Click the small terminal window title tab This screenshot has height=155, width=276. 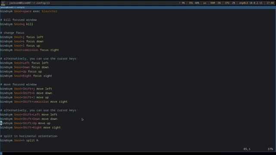13,7
